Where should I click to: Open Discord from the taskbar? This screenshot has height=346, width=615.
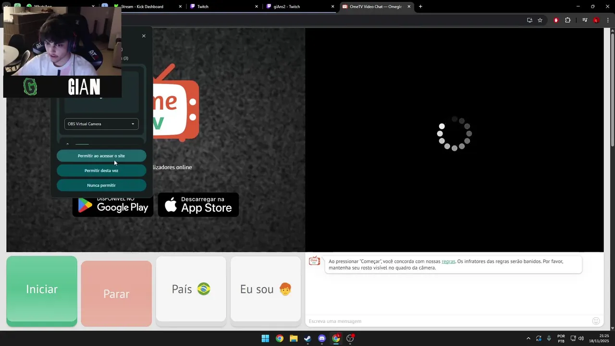[322, 338]
